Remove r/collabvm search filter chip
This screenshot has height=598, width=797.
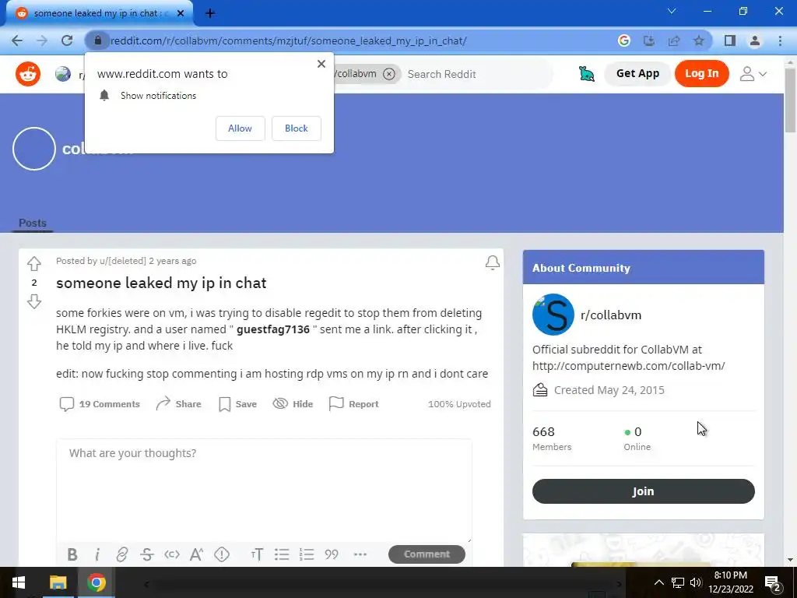point(389,74)
